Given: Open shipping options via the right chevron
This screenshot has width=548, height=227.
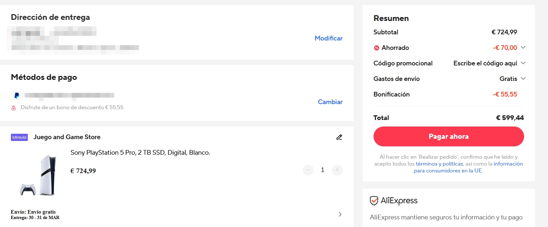Looking at the screenshot, I should (340, 214).
